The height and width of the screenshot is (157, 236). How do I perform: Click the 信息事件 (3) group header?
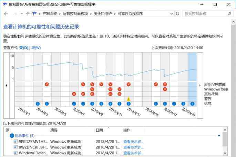point(24,136)
